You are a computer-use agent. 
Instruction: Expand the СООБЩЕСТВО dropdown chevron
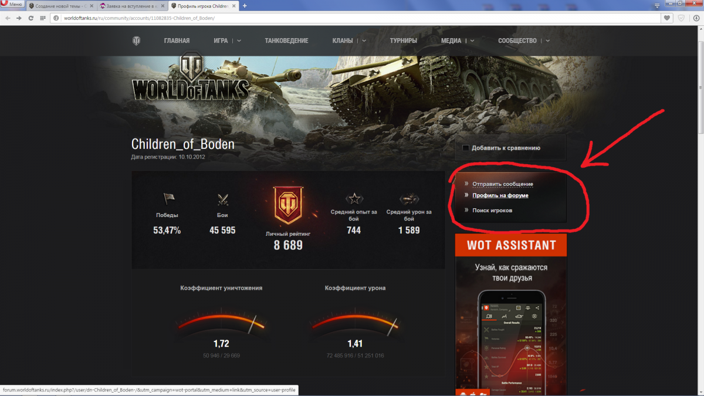[547, 41]
